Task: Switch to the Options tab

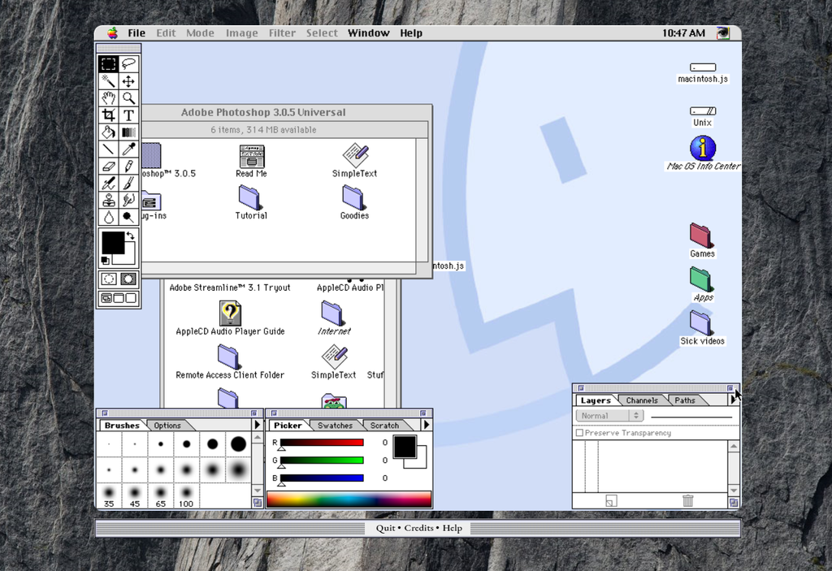Action: click(167, 425)
